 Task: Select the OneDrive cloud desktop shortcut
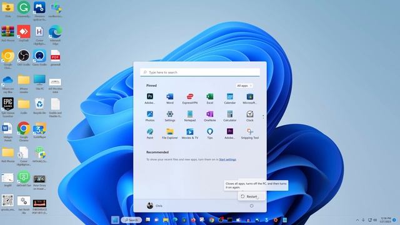[8, 84]
